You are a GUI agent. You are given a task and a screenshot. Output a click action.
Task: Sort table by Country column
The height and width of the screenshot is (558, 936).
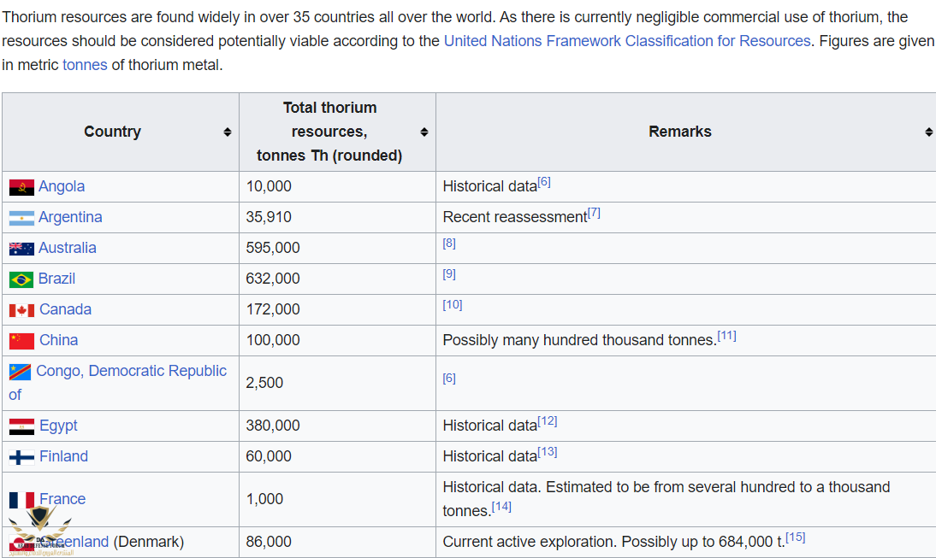click(x=227, y=132)
